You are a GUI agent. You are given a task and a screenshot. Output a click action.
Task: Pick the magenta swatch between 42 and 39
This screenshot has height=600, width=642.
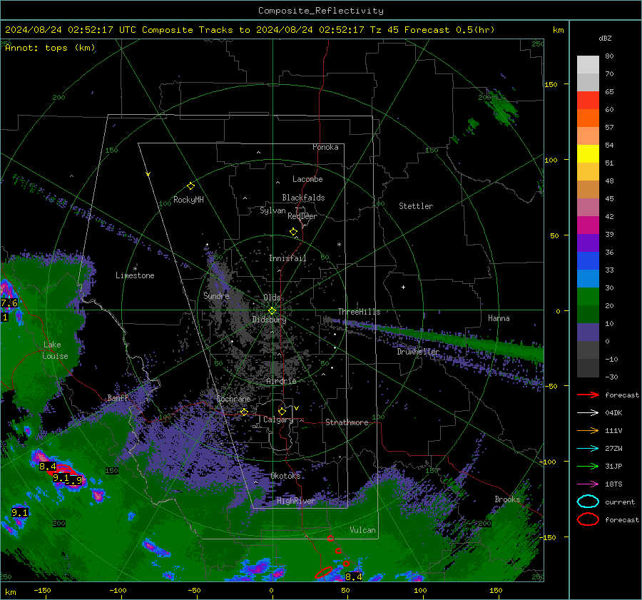coord(588,225)
